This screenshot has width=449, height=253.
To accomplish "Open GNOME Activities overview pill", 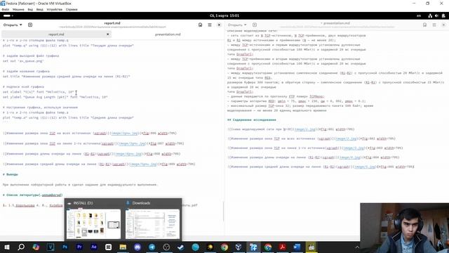I will 8,15.
